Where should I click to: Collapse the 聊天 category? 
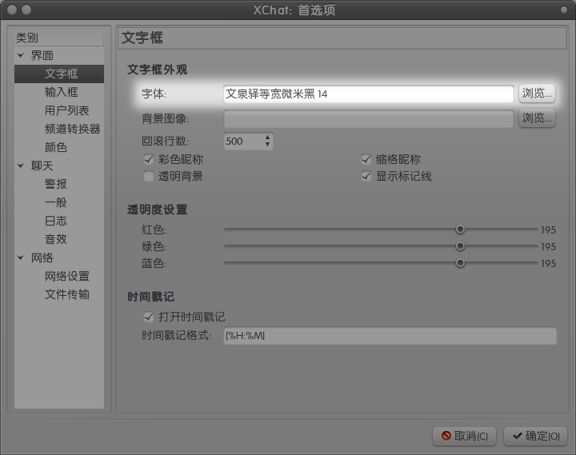21,166
